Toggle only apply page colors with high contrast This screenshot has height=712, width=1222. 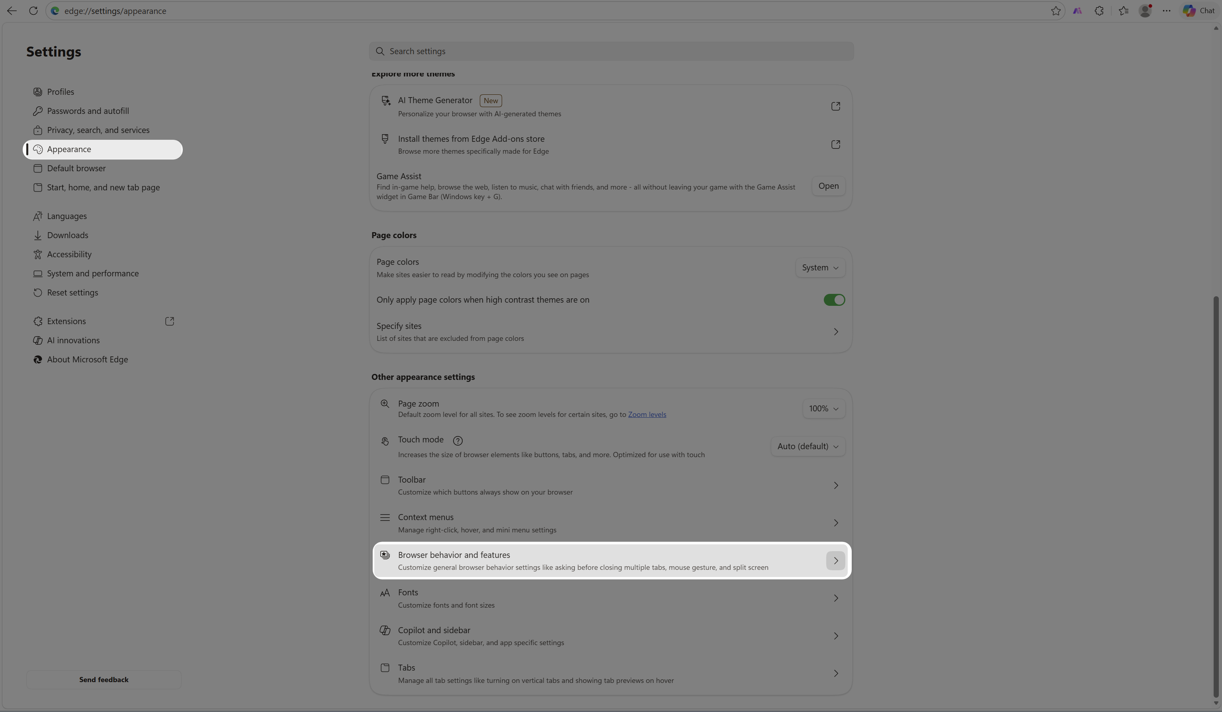coord(834,300)
